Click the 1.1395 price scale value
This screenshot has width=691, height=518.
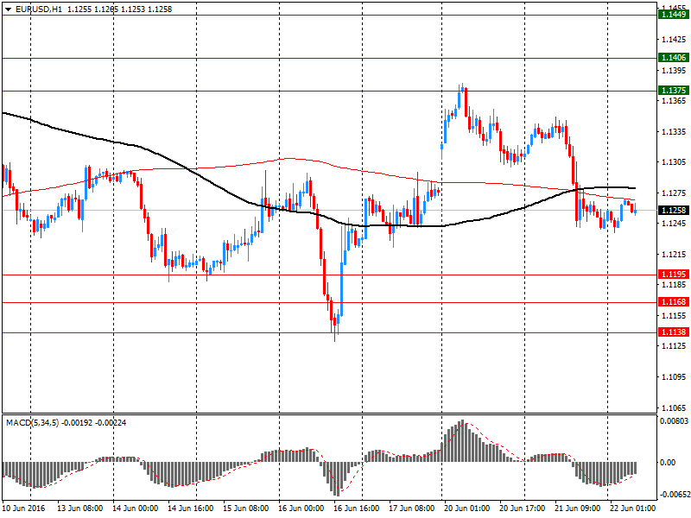pos(674,71)
